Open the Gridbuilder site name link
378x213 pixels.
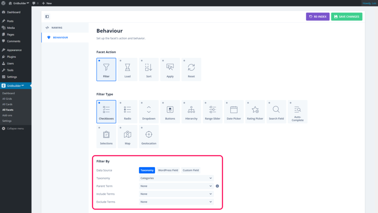[x=19, y=3]
